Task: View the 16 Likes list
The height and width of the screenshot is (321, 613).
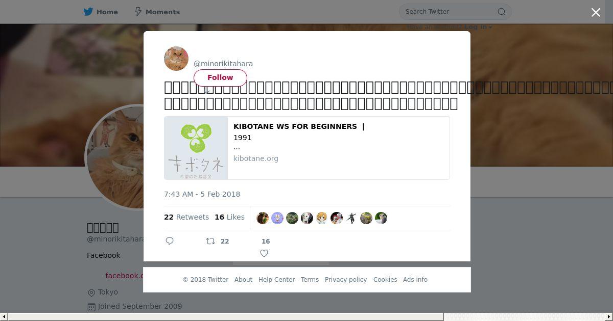Action: 229,217
